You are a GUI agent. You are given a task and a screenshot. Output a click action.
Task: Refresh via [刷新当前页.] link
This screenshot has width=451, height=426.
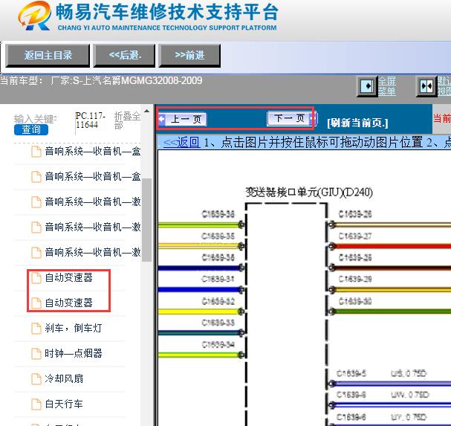358,123
